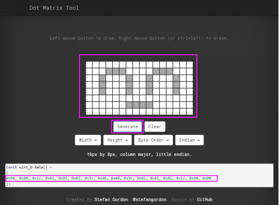Click the 'const uint_8 data[] =' line
Image resolution: width=279 pixels, height=205 pixels.
pyautogui.click(x=29, y=167)
